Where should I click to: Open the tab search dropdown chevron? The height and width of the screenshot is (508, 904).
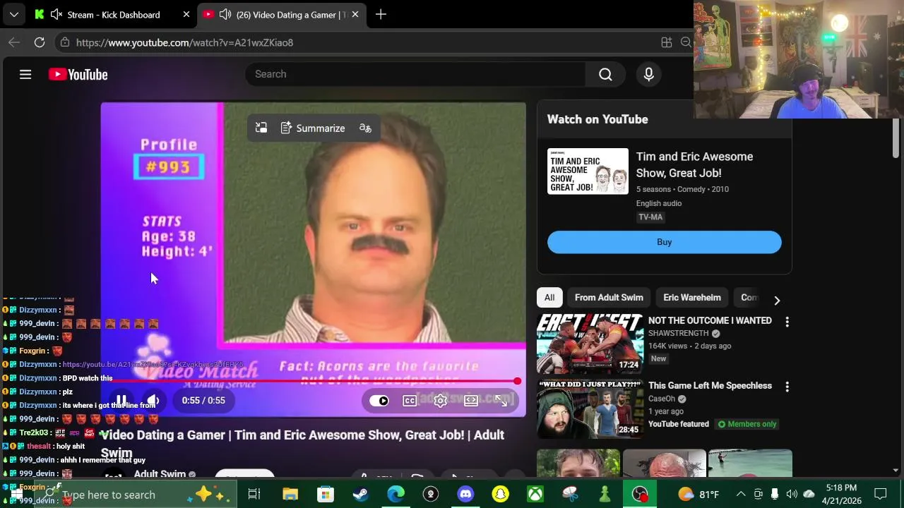[13, 14]
